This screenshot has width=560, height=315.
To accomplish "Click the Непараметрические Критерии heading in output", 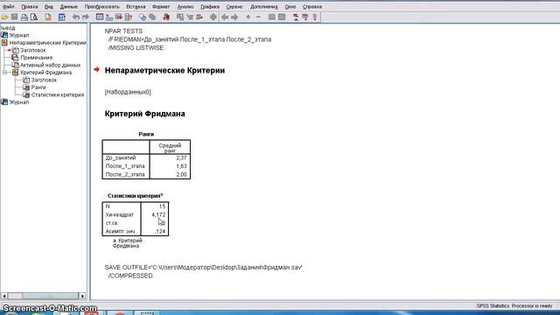I will pos(164,70).
